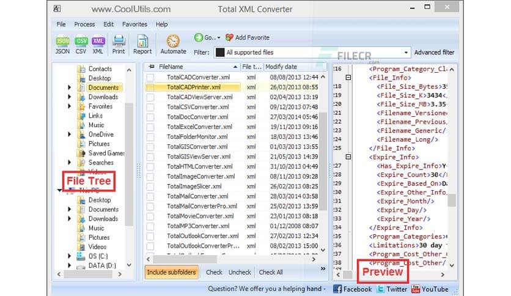
Task: Open the Favorites menu
Action: click(134, 24)
